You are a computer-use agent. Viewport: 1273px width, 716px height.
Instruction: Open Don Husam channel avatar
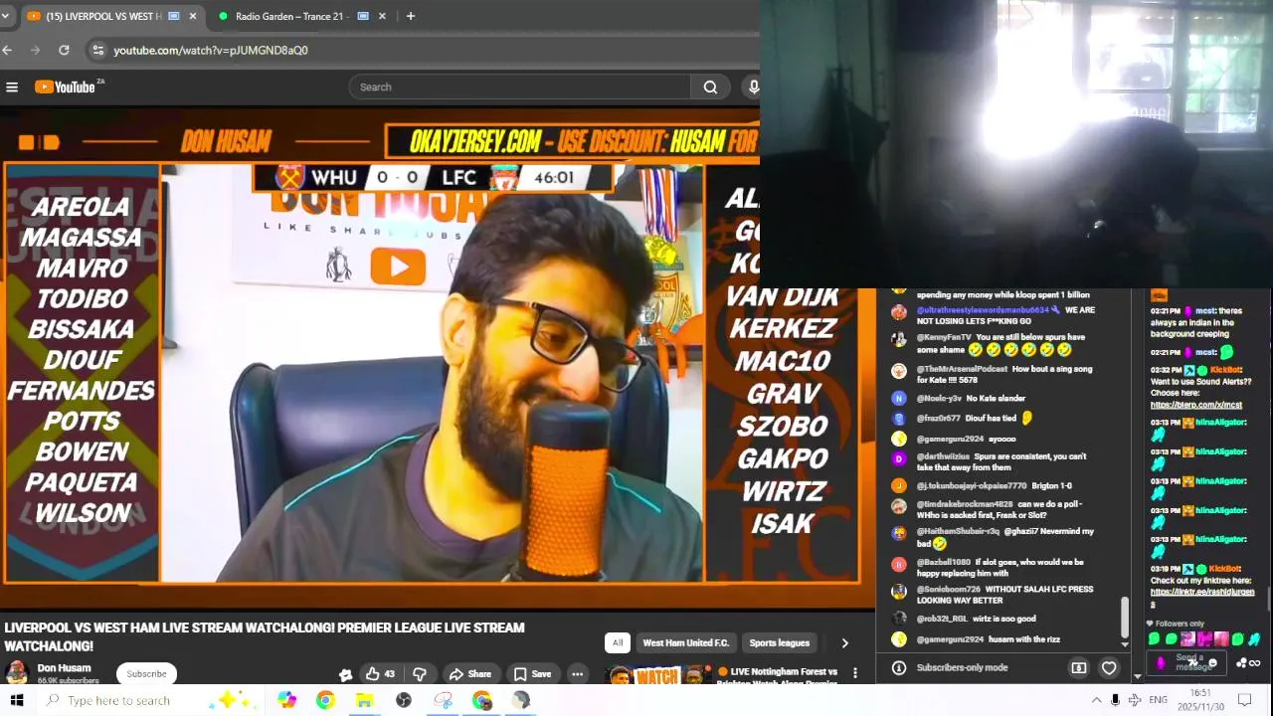pos(16,671)
